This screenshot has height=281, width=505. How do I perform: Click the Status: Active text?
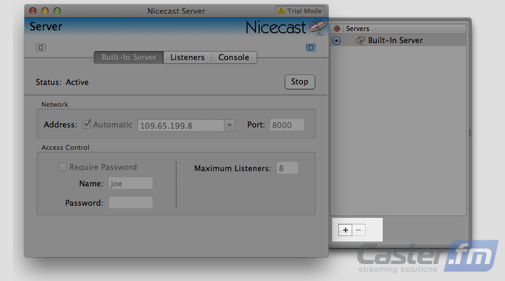coord(62,82)
